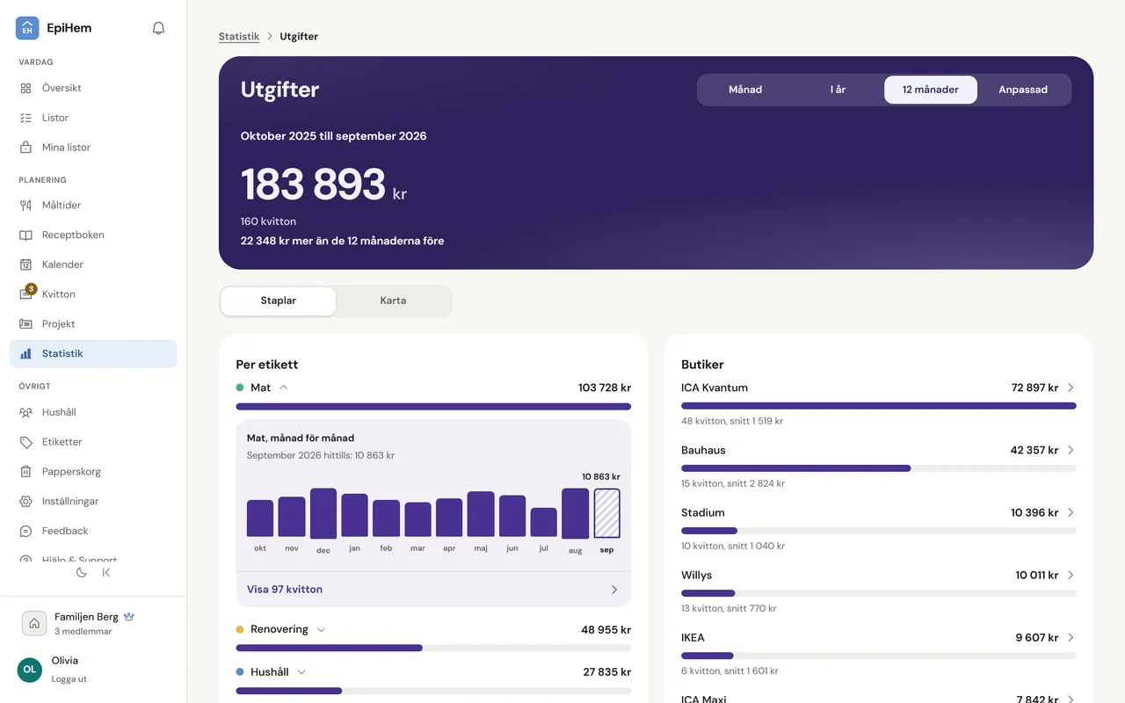Click the Statistik breadcrumb link
Viewport: 1125px width, 703px height.
pos(239,37)
